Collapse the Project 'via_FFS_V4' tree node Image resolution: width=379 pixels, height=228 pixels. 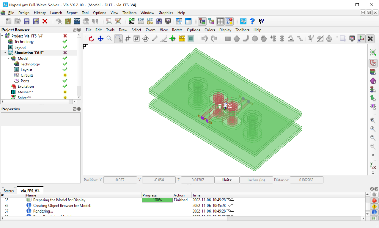[2, 36]
